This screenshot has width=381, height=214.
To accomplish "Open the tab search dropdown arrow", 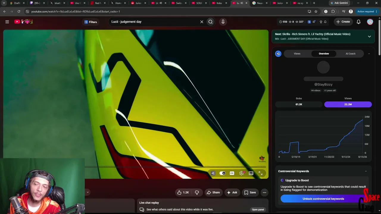I will (x=4, y=3).
